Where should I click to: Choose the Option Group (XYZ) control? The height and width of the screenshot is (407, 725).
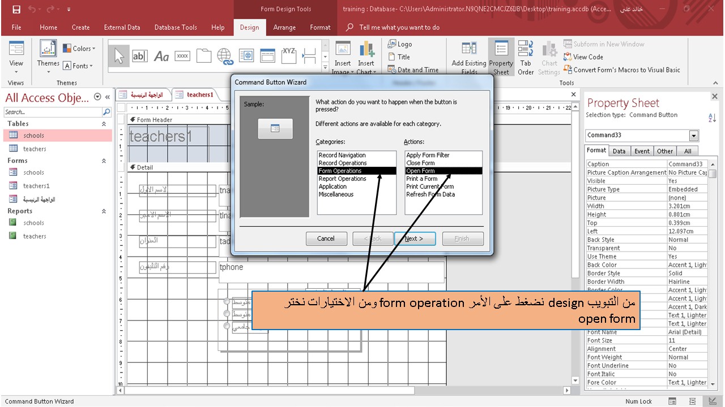289,55
